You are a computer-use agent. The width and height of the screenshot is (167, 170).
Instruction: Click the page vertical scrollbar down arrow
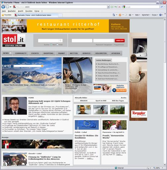[165, 165]
